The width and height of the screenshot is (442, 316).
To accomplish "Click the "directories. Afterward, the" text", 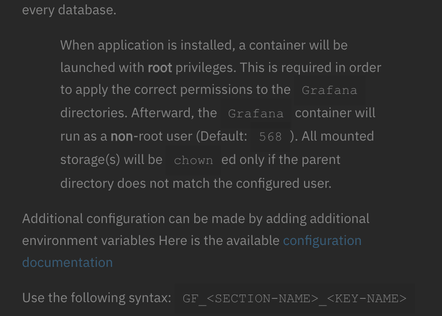I will point(139,113).
